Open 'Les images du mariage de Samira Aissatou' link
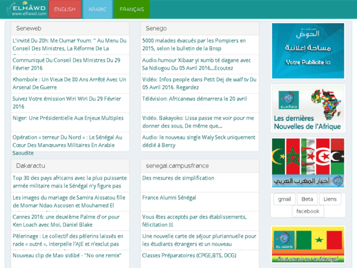 [70, 202]
